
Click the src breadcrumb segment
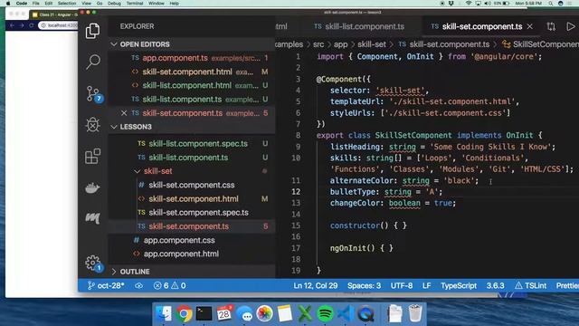tap(318, 44)
